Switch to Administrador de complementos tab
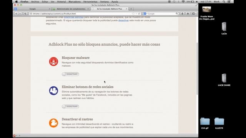The image size is (246, 138). (71, 9)
